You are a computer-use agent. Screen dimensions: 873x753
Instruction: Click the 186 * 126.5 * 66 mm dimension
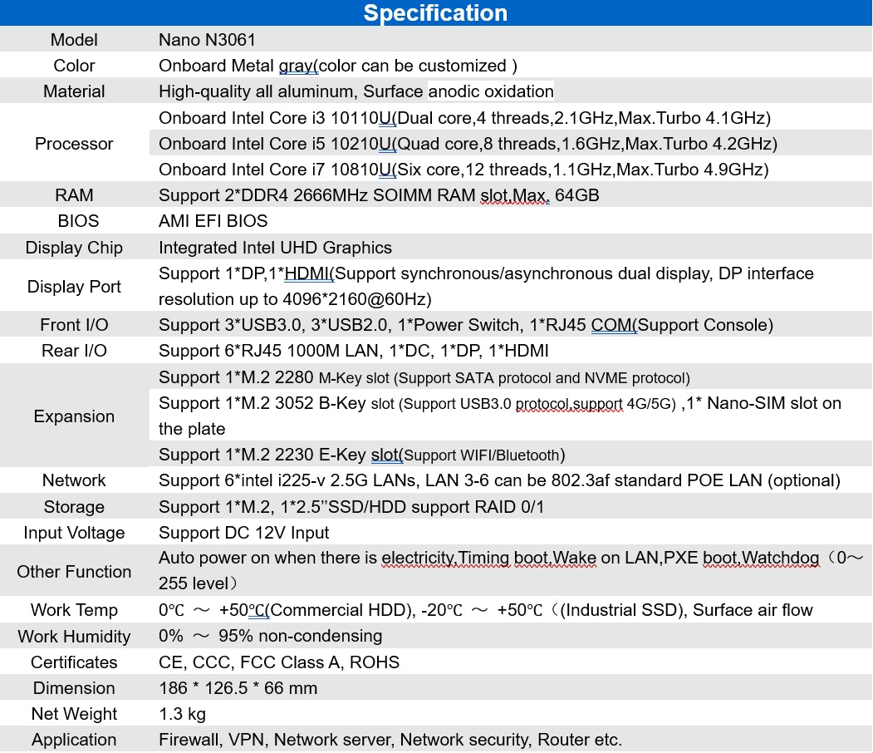point(238,688)
